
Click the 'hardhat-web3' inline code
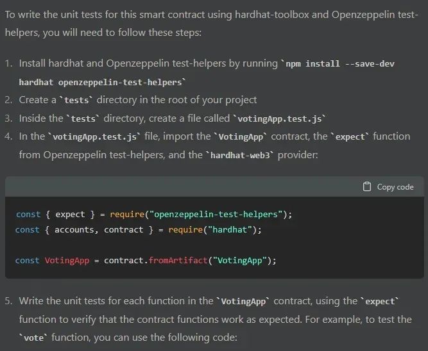pos(240,156)
